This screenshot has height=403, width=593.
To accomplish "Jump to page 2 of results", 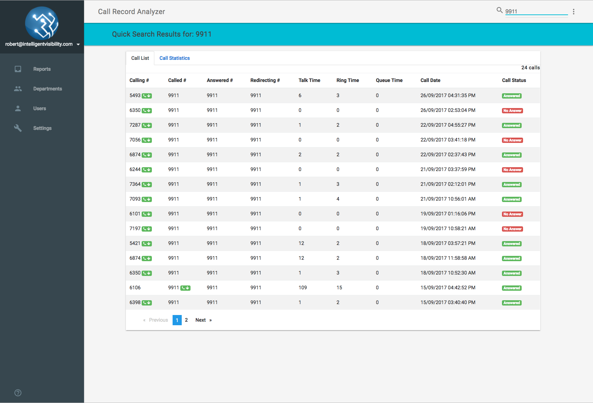I will tap(186, 320).
